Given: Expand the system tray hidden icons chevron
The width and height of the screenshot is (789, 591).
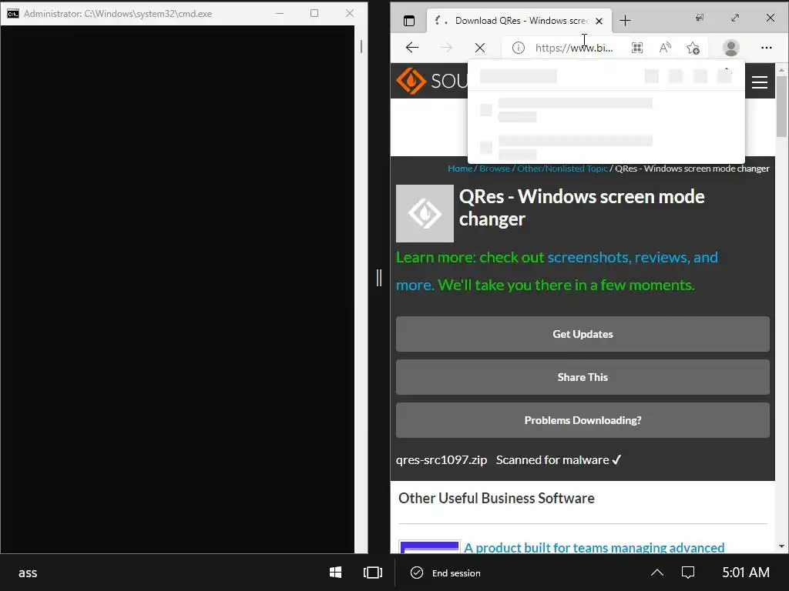Looking at the screenshot, I should 657,573.
